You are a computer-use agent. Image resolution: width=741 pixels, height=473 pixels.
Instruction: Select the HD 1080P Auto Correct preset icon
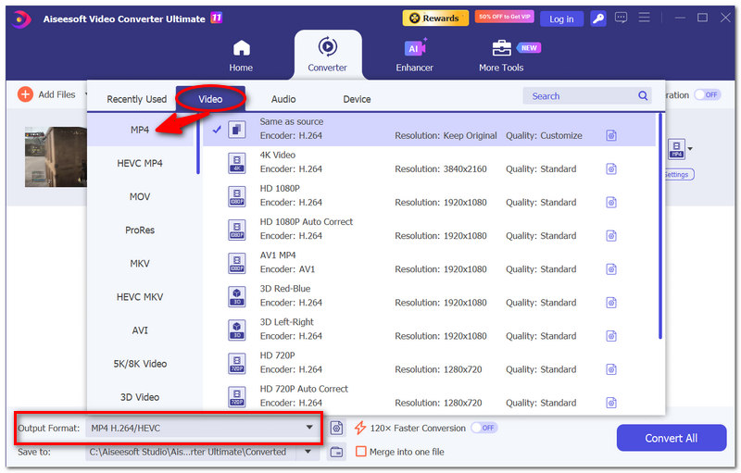(237, 230)
